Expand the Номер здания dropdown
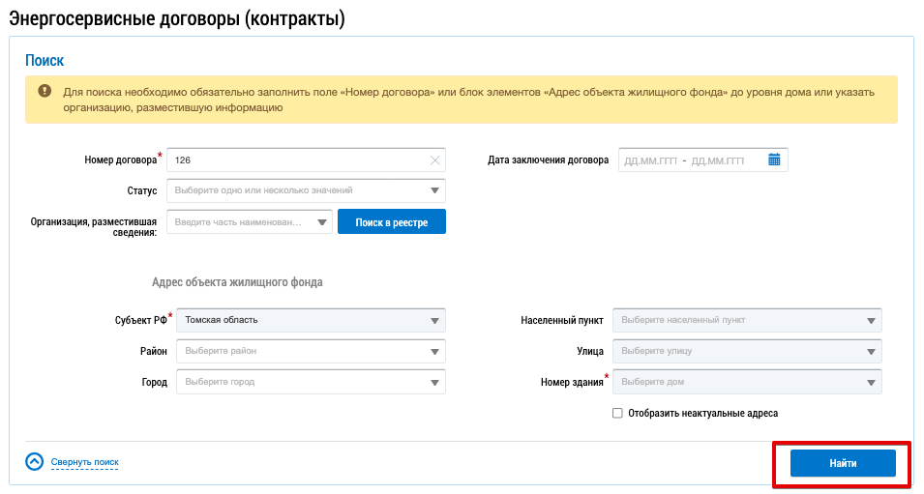924x494 pixels. click(870, 382)
